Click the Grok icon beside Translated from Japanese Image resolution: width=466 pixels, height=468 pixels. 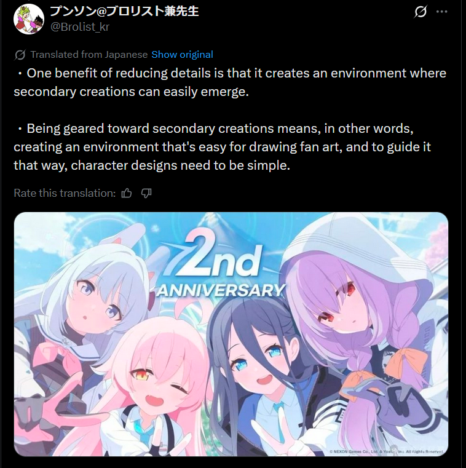20,55
